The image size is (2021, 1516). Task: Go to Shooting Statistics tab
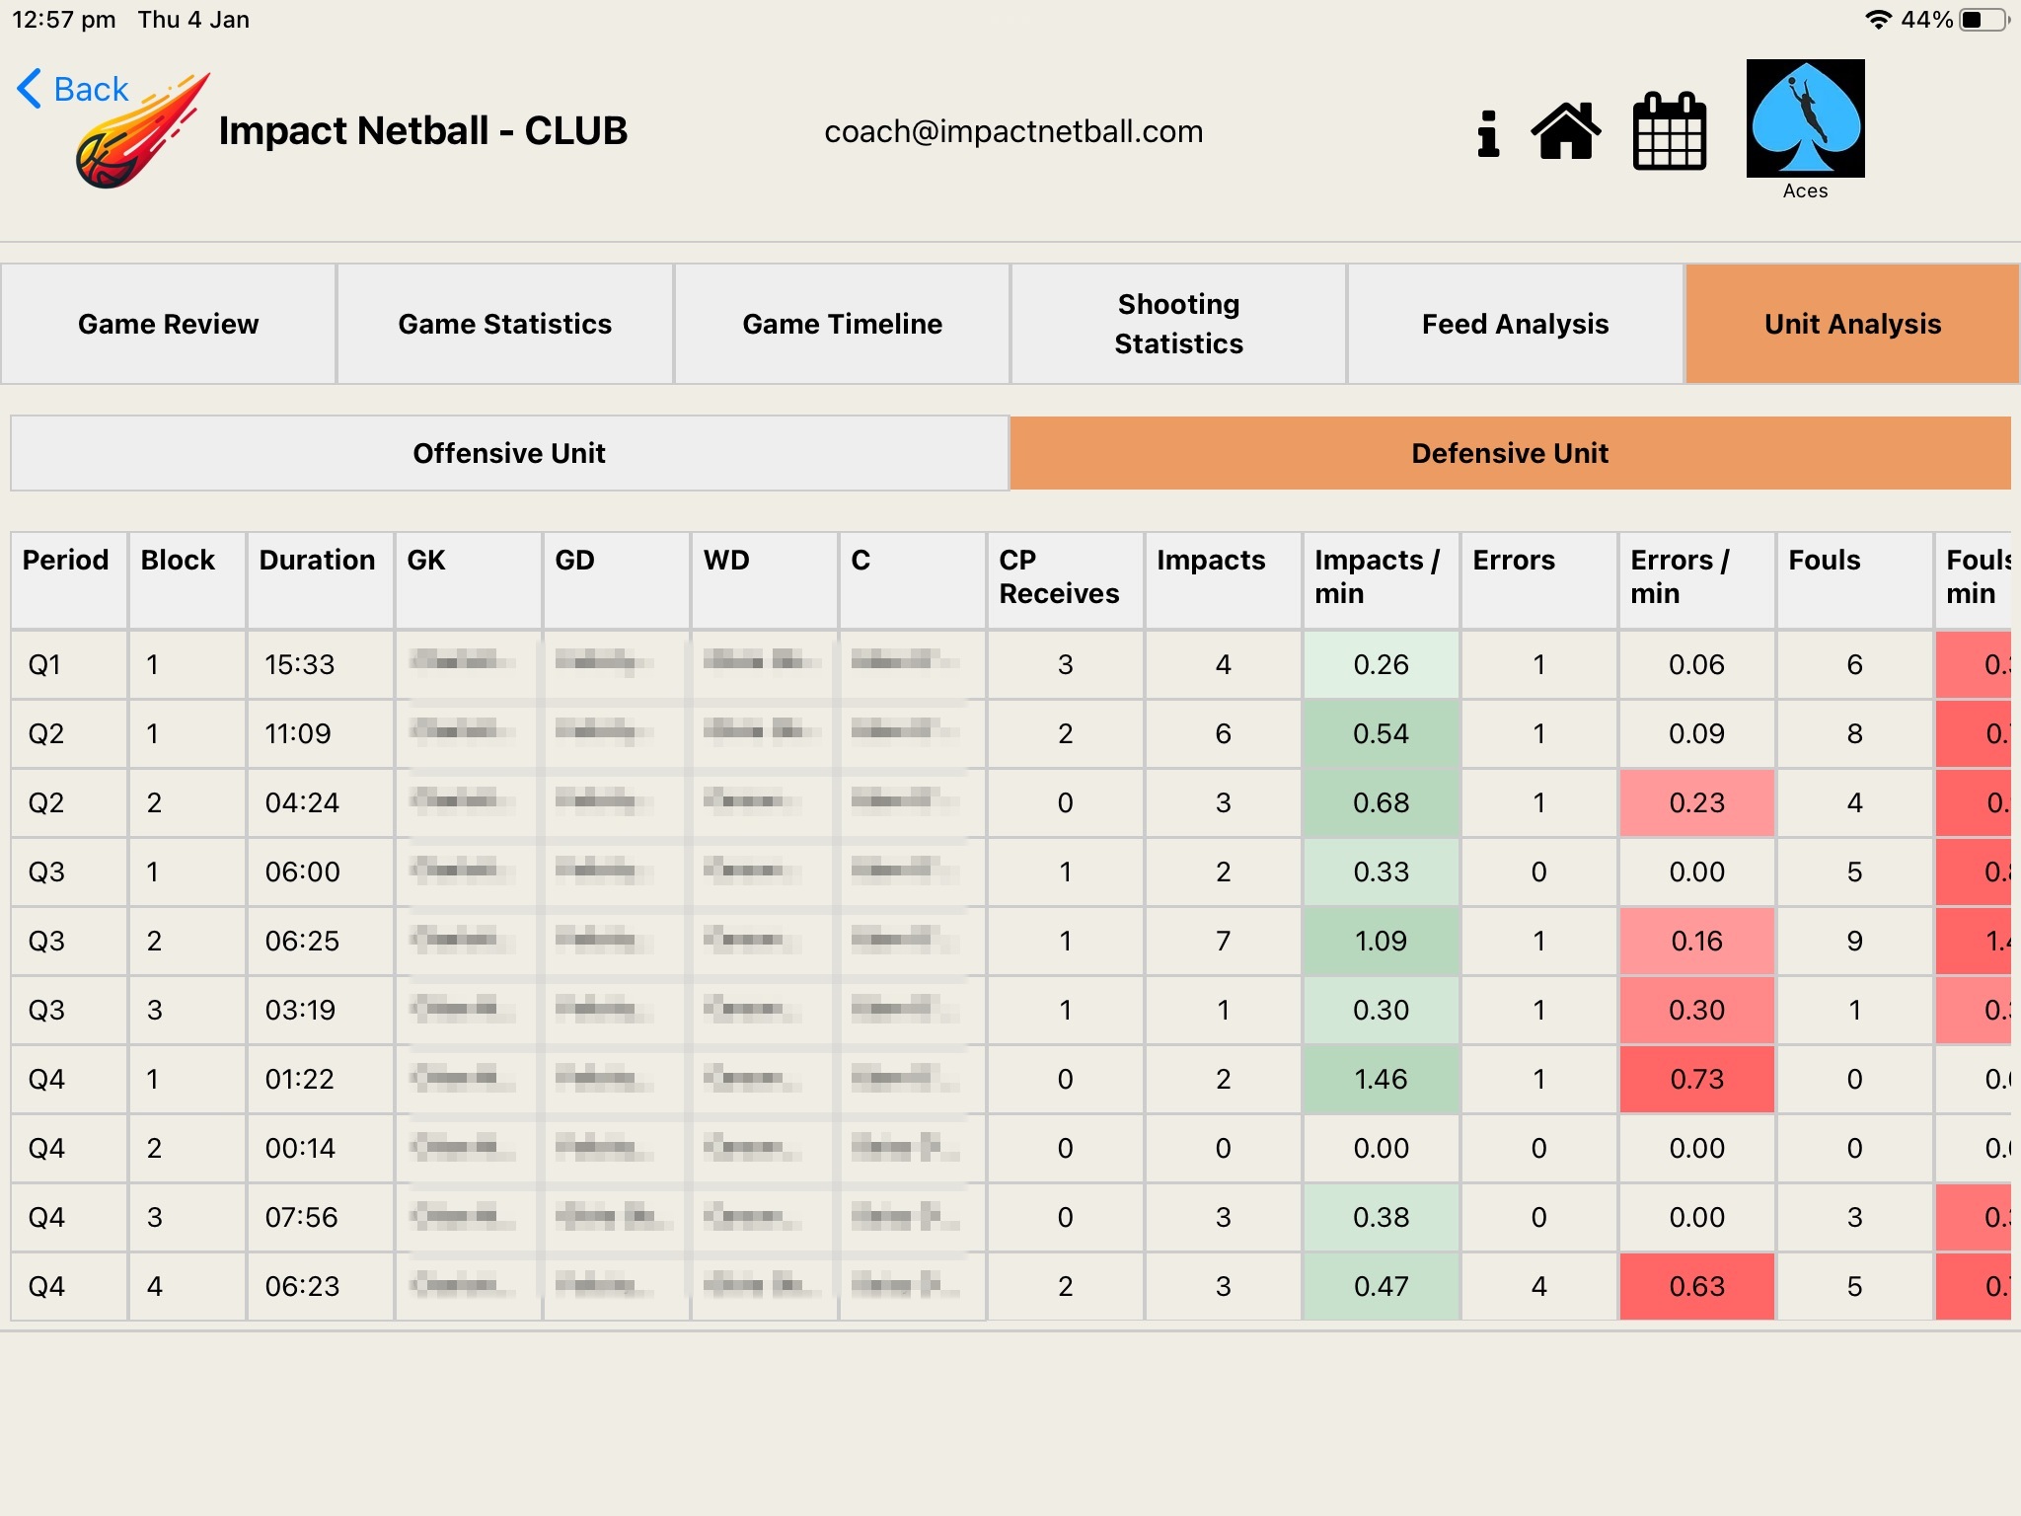click(x=1178, y=324)
